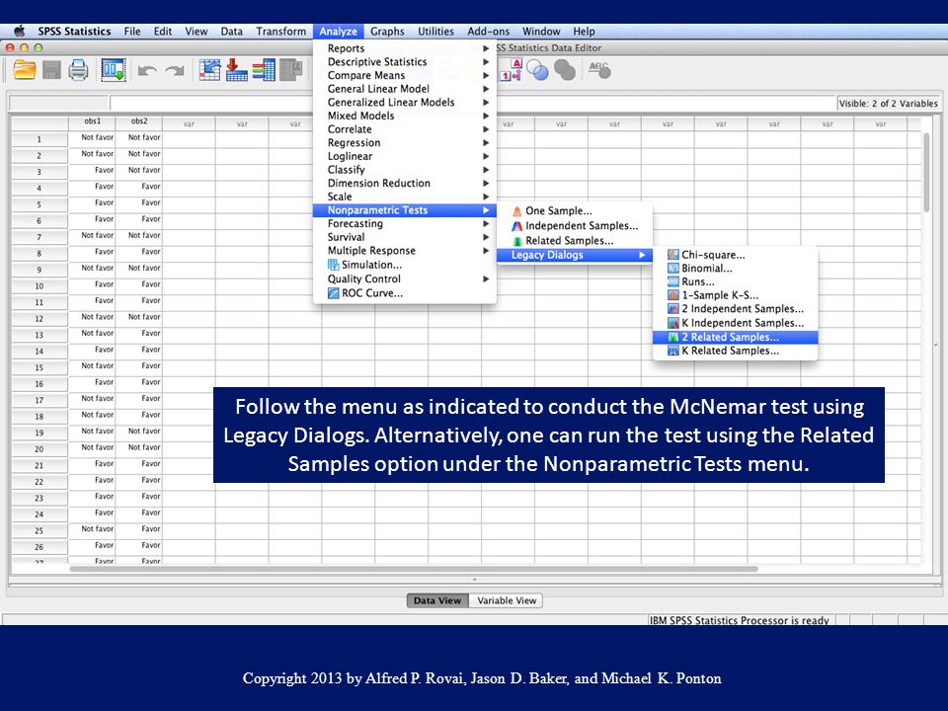This screenshot has width=948, height=711.
Task: Open the Help menu
Action: click(x=584, y=32)
